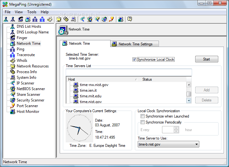Click the server list scrollbar thumb

[189, 94]
